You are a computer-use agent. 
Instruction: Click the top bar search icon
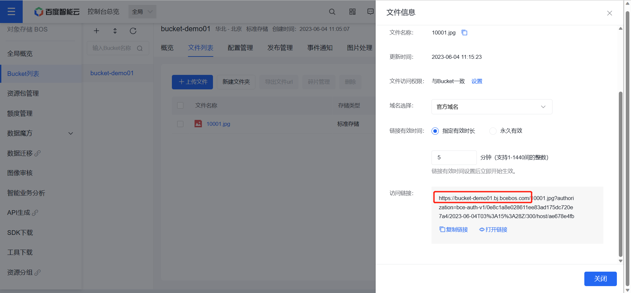(x=332, y=12)
